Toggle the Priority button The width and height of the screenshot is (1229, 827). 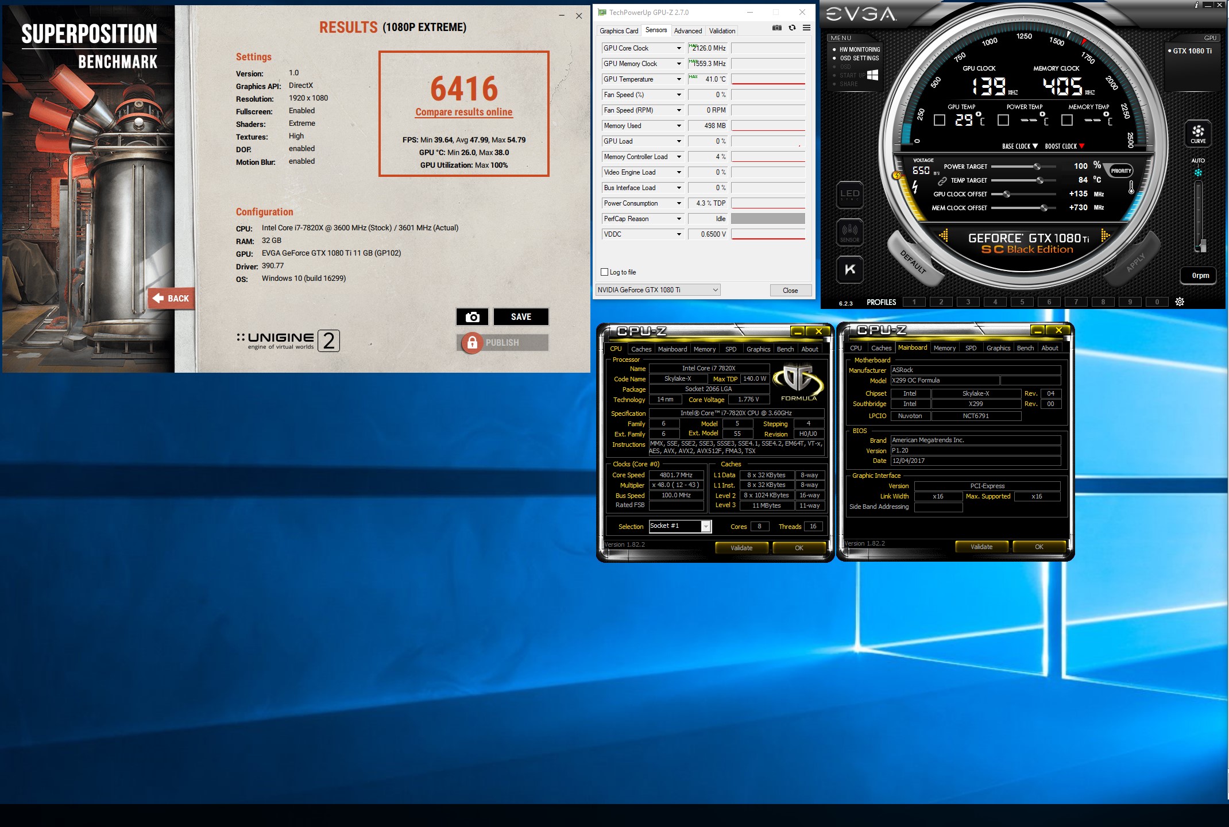pos(1121,171)
